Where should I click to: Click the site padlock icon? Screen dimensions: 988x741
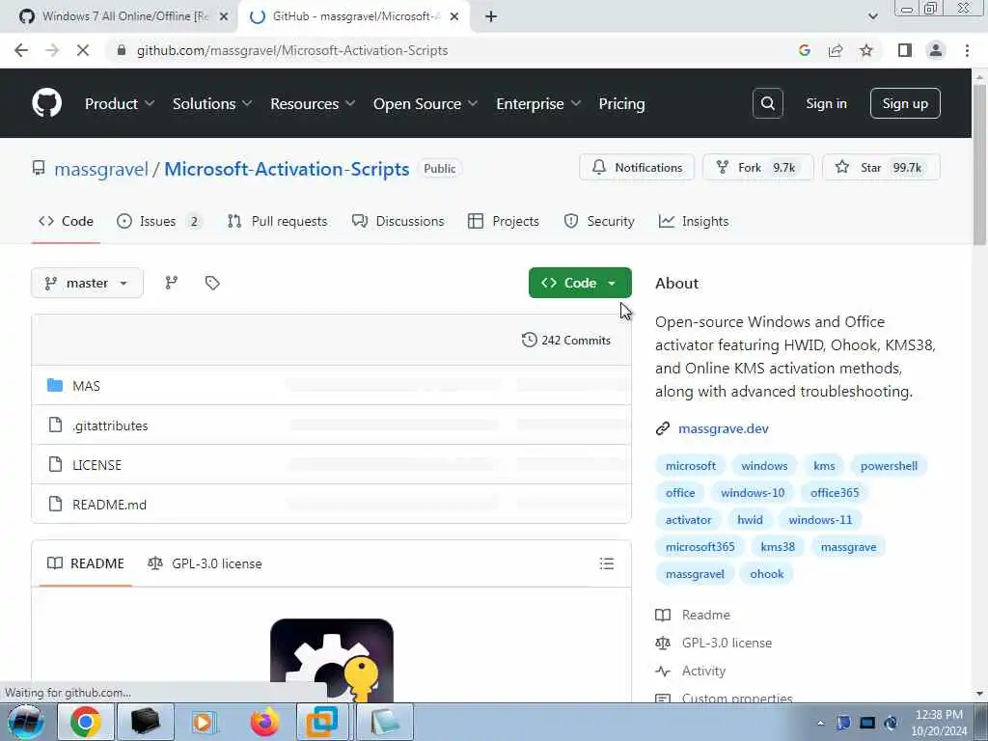(x=121, y=50)
